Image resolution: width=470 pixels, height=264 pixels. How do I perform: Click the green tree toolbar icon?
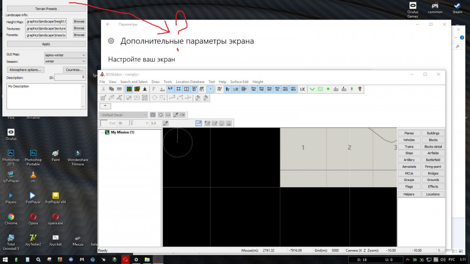coord(352,89)
